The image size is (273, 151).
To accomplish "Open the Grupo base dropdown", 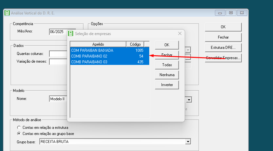I will pos(188,142).
